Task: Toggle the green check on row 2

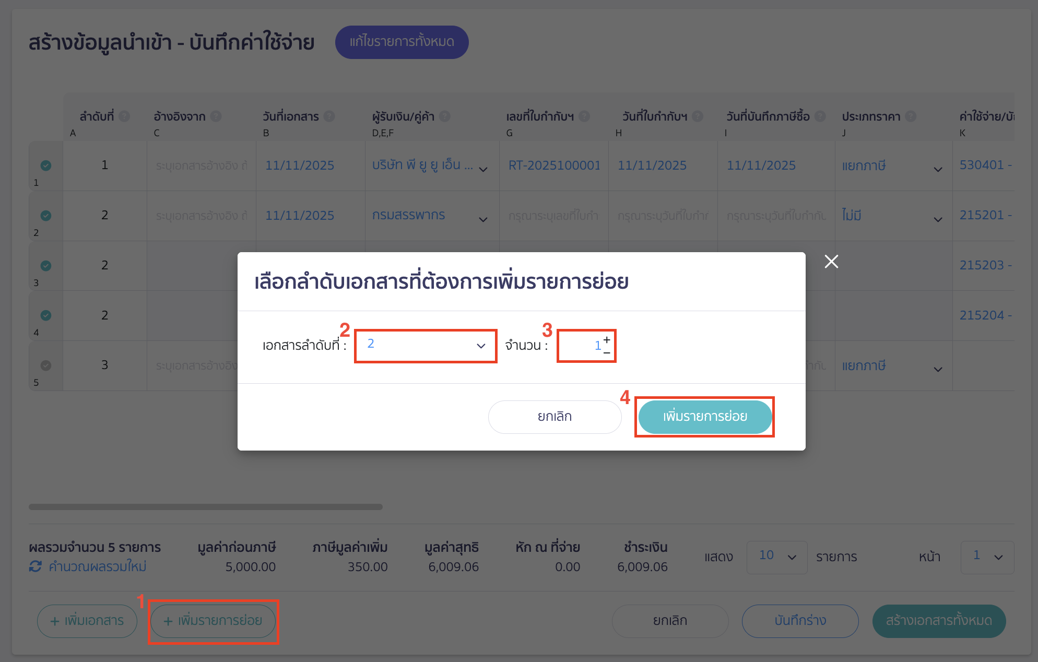Action: pos(45,216)
